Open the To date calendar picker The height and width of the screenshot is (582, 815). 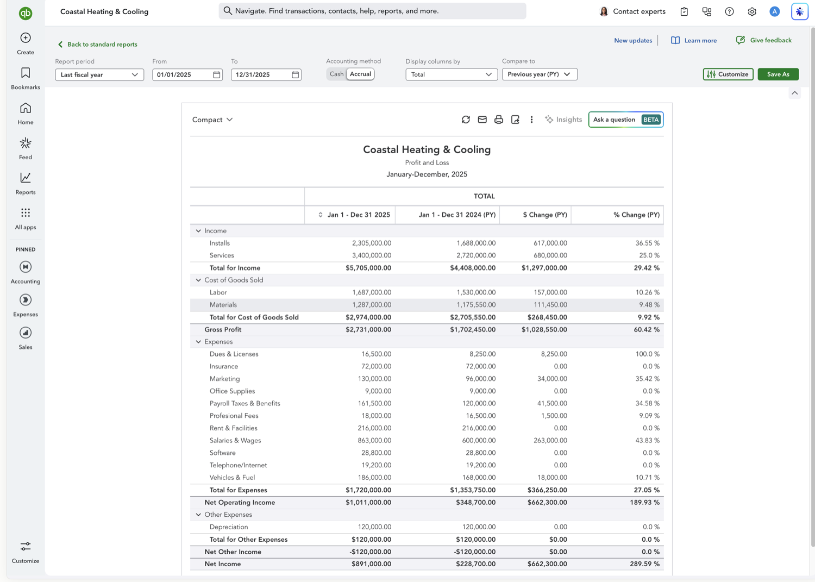coord(295,74)
